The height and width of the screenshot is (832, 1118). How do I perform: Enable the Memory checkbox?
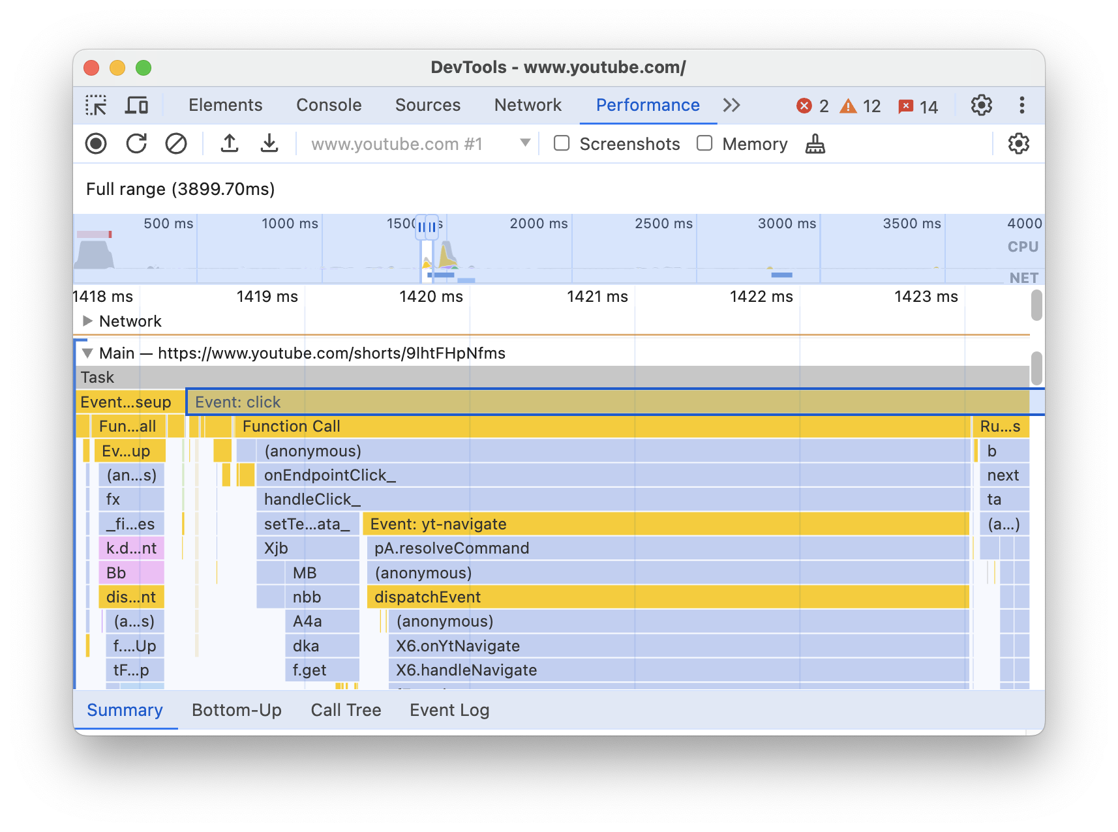[x=704, y=143]
